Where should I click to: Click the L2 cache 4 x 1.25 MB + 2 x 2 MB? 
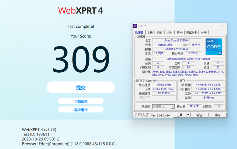tap(208, 93)
